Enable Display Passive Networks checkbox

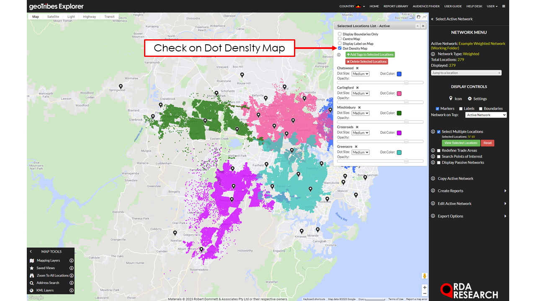pyautogui.click(x=439, y=163)
